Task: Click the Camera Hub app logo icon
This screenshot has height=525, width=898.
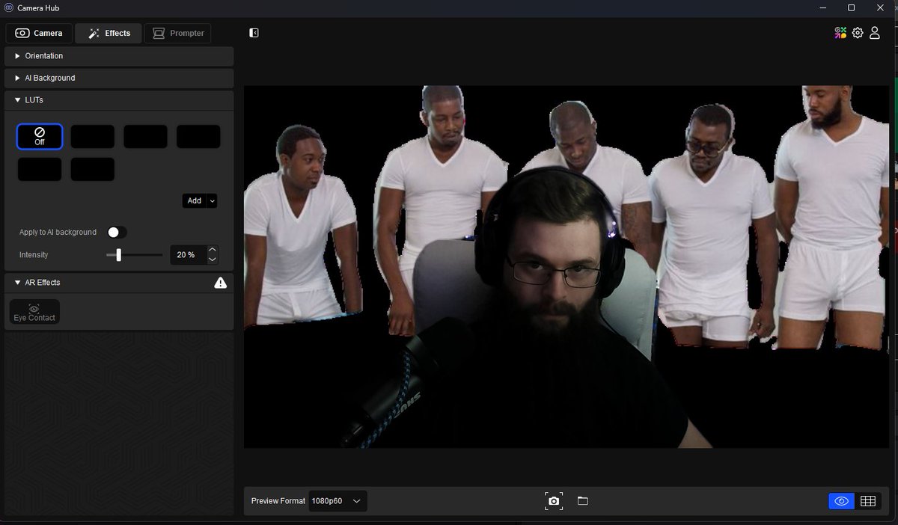Action: 8,7
